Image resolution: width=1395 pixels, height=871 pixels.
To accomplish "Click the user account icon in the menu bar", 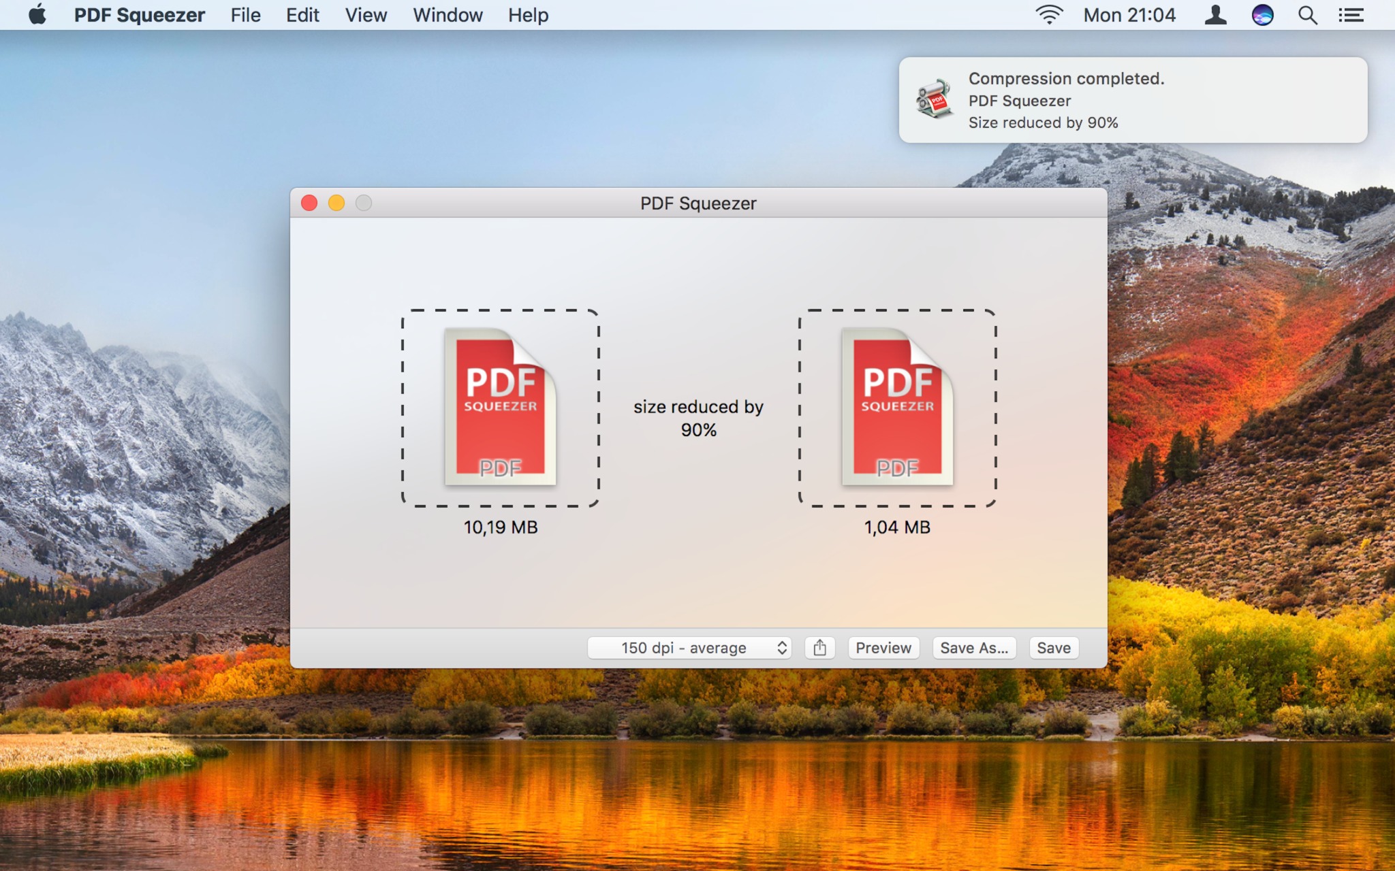I will click(1215, 15).
